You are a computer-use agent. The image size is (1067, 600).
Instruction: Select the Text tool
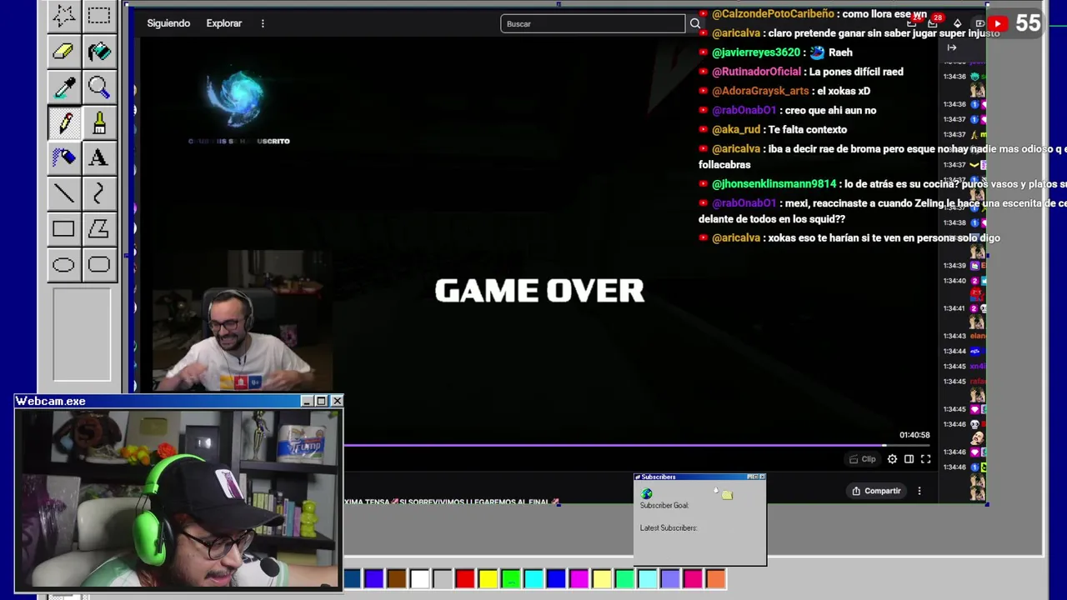(98, 157)
